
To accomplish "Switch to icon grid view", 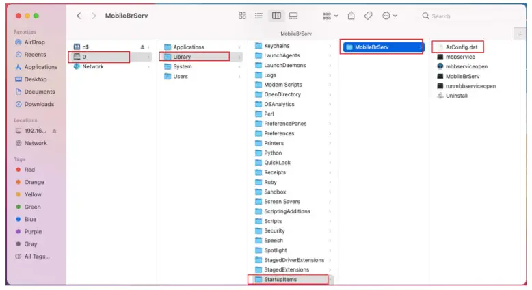I will tap(242, 16).
